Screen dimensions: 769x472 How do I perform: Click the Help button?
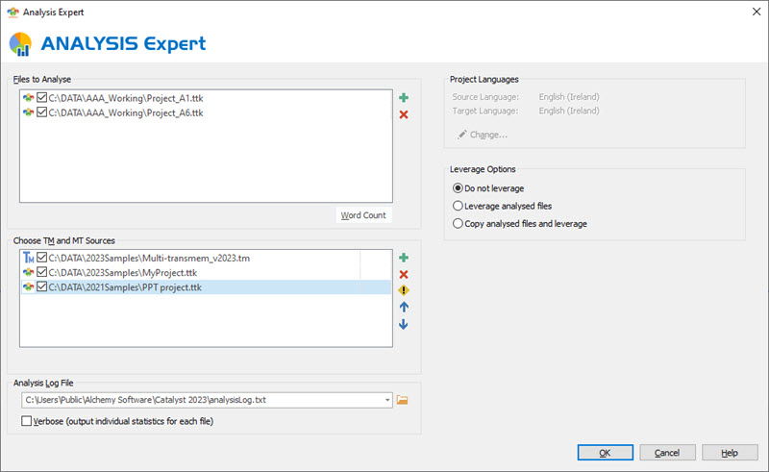[x=729, y=453]
